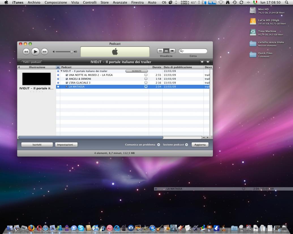Click the podcast artwork thumbnail

pyautogui.click(x=37, y=79)
